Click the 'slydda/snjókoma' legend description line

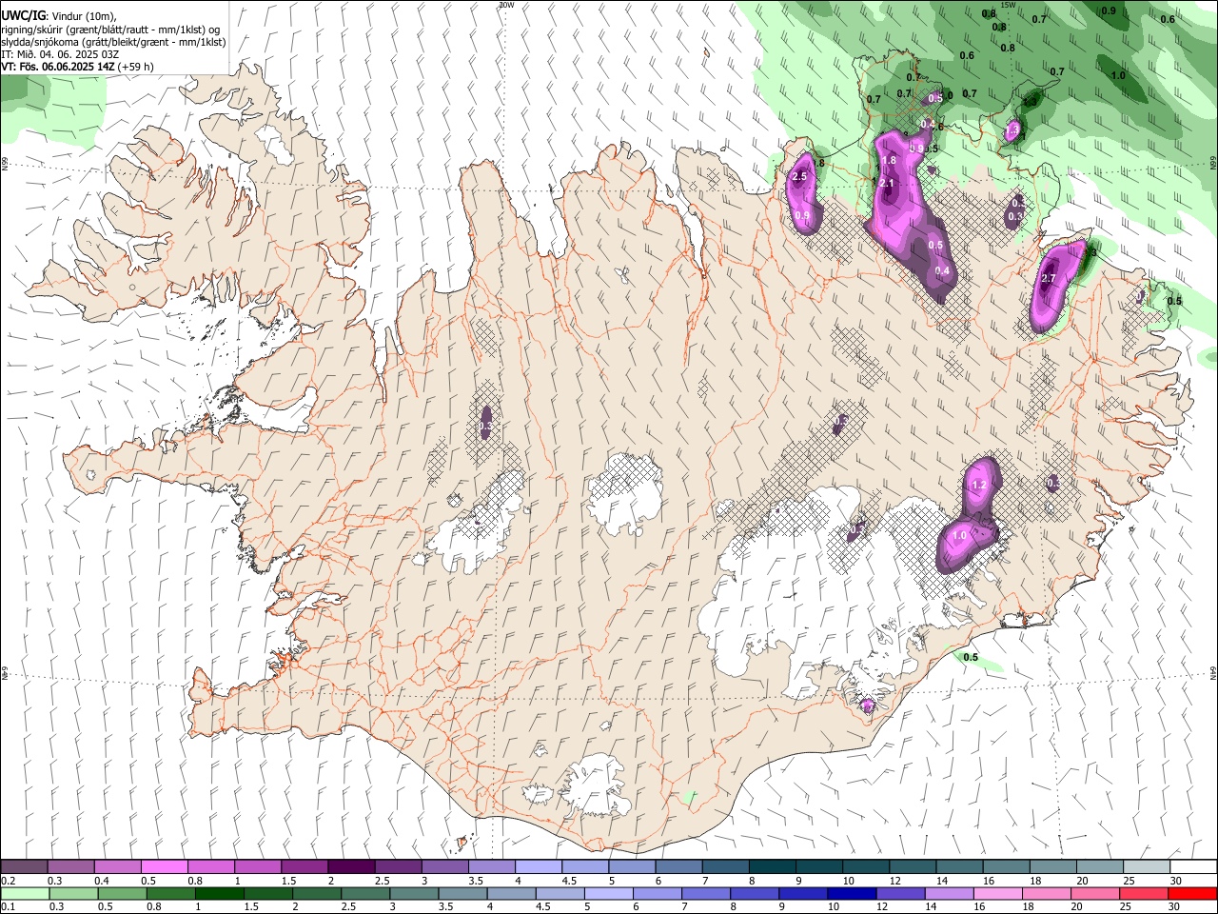click(x=113, y=42)
